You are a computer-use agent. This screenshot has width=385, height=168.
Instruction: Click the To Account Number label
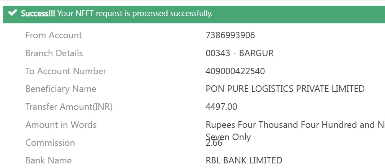(66, 71)
